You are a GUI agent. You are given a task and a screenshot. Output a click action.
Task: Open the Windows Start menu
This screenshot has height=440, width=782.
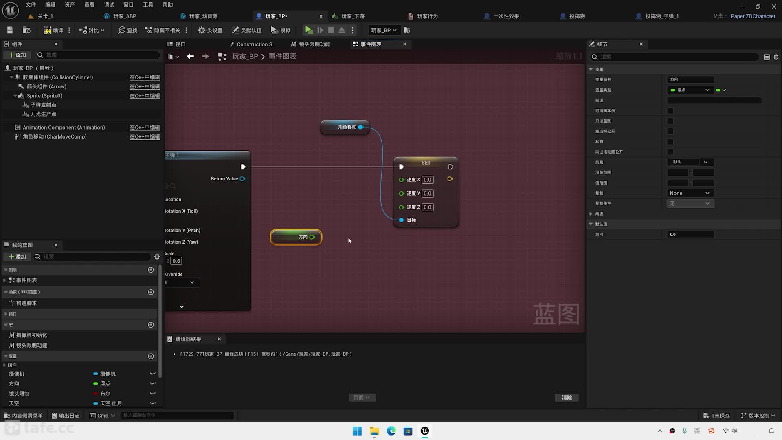click(357, 431)
